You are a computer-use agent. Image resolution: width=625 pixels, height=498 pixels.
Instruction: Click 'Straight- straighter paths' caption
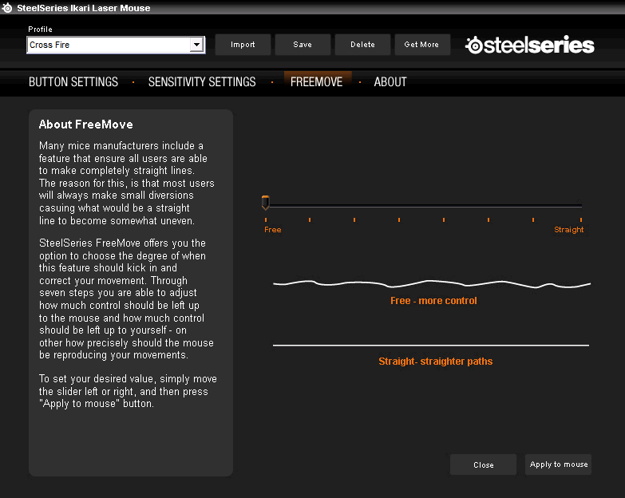tap(436, 362)
